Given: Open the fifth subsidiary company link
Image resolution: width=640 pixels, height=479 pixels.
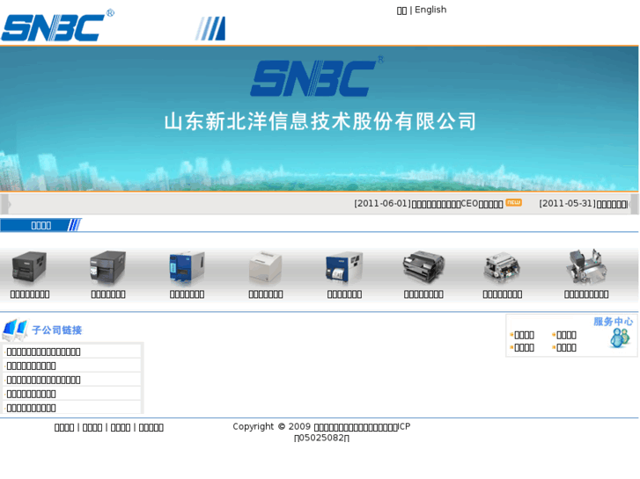Looking at the screenshot, I should click(x=31, y=408).
